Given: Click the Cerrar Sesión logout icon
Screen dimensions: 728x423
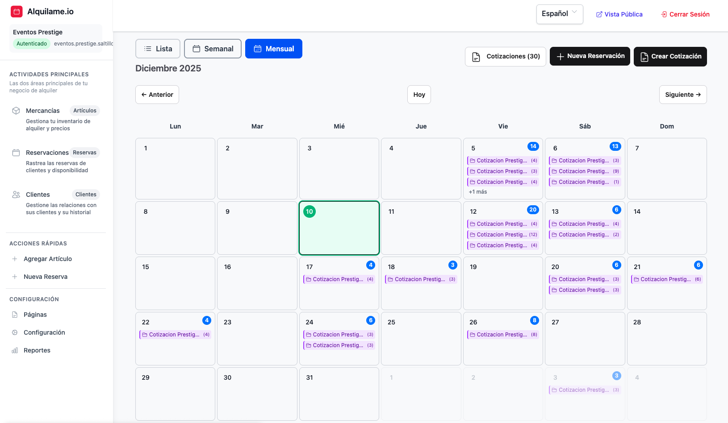Looking at the screenshot, I should click(664, 14).
